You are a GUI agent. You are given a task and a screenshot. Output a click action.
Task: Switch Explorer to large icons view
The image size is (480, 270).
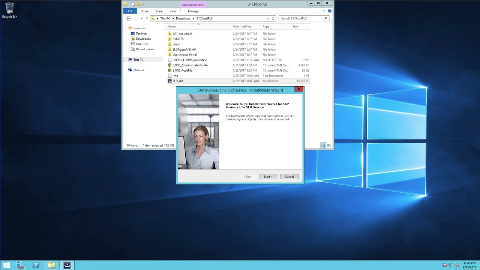coord(329,145)
